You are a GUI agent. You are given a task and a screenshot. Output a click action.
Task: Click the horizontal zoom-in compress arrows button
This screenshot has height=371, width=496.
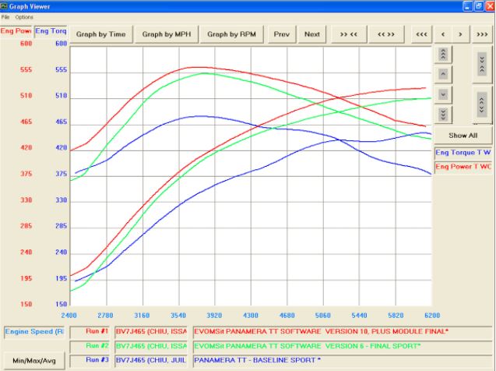point(348,34)
